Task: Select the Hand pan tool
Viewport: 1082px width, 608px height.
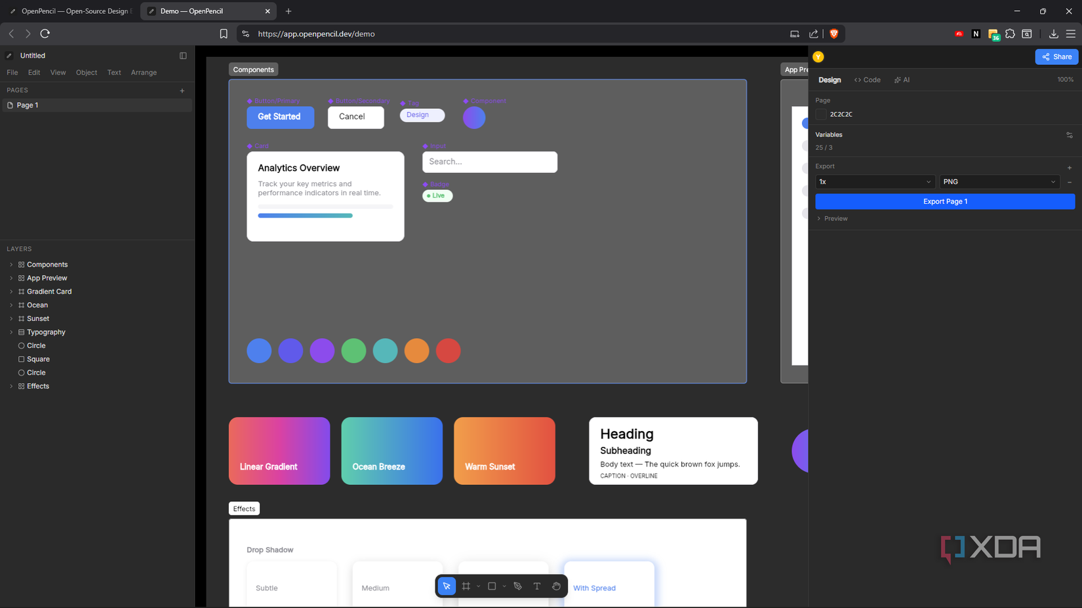Action: click(556, 586)
